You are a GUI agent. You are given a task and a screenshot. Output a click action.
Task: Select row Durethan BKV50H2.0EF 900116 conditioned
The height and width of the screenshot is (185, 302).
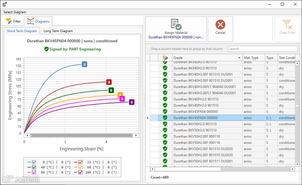223,143
